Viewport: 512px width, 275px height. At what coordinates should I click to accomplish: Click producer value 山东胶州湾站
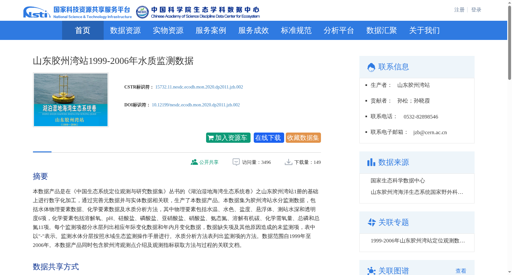[x=413, y=85]
